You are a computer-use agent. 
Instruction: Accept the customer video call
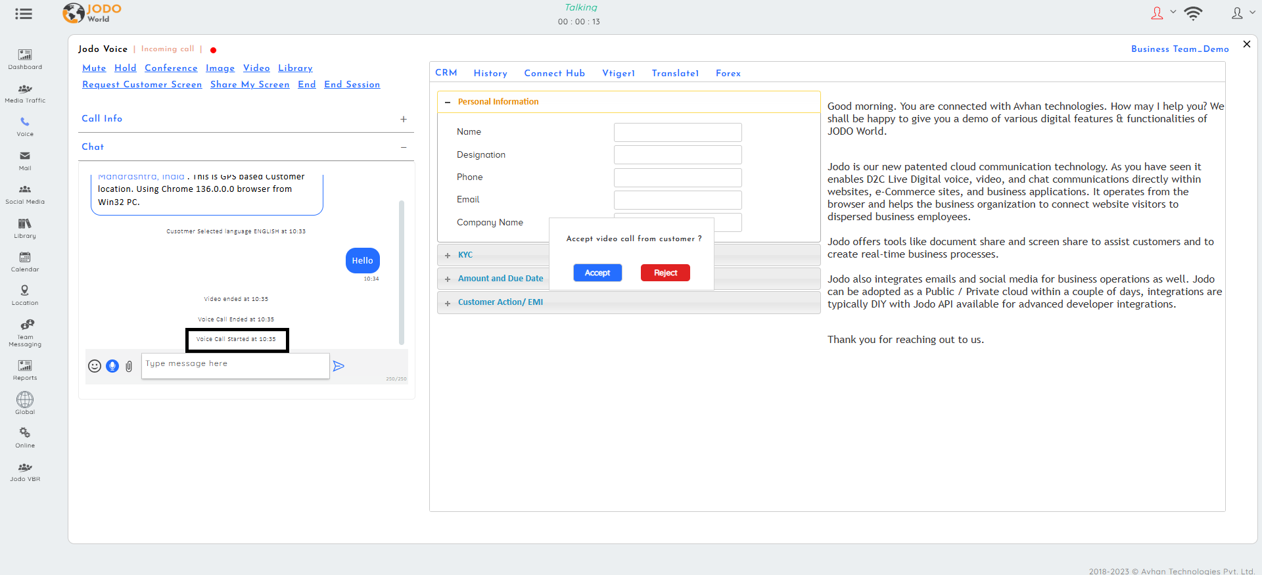[x=597, y=273]
